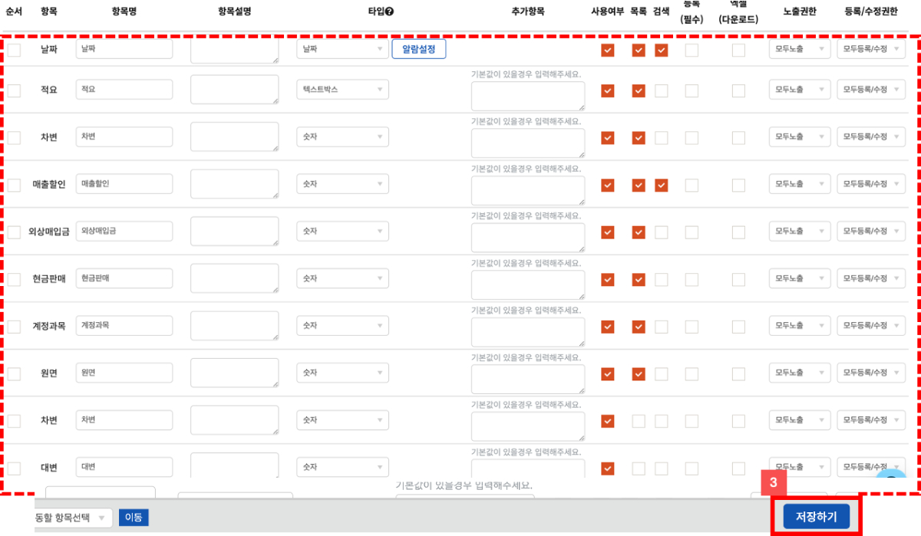Open the 모두노출 dropdown in 매출할인 row
Image resolution: width=921 pixels, height=536 pixels.
(800, 184)
